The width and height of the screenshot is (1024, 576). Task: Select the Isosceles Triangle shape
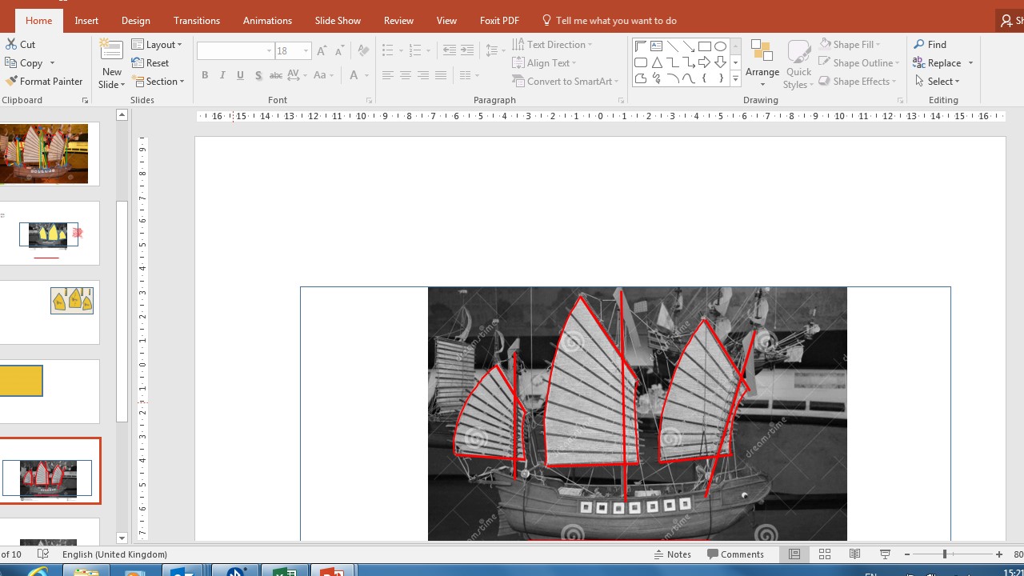657,62
